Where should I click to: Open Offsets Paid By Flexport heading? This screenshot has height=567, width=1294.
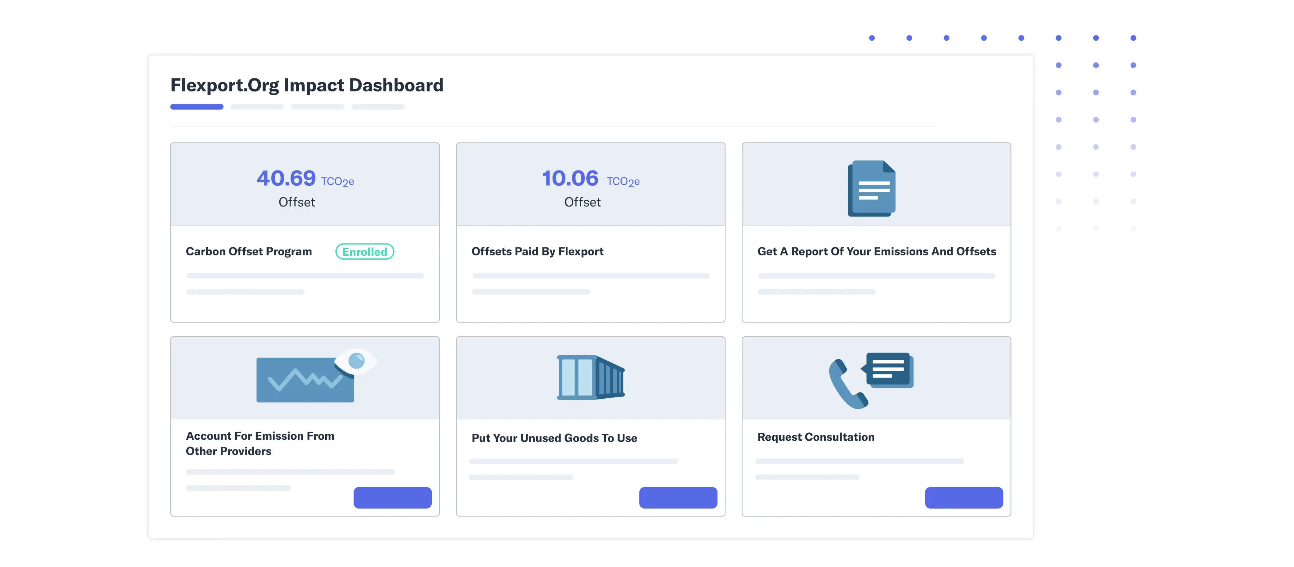click(x=537, y=251)
